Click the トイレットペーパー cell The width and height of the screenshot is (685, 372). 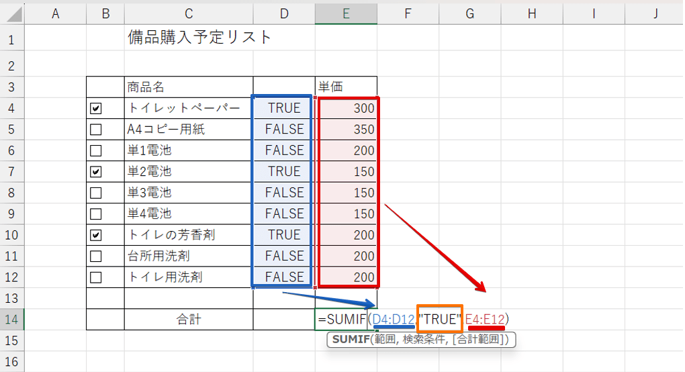(x=189, y=108)
